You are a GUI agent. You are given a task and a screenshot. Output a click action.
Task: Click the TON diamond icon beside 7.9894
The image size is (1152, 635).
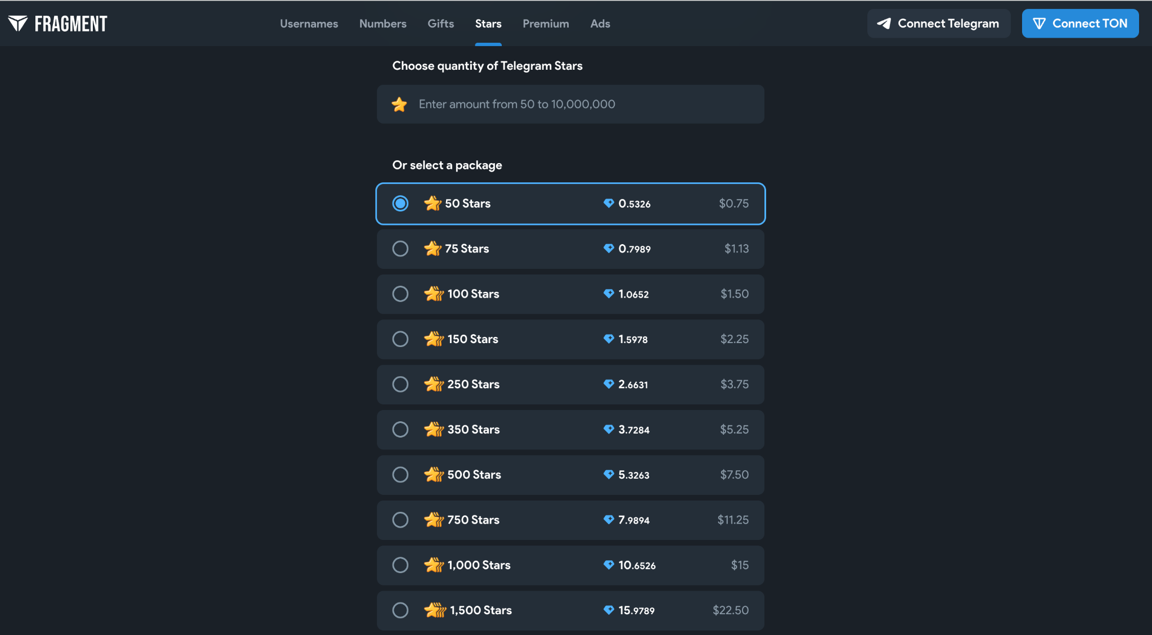point(609,519)
